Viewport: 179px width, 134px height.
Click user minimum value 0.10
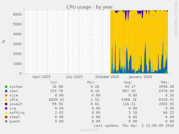95,91
